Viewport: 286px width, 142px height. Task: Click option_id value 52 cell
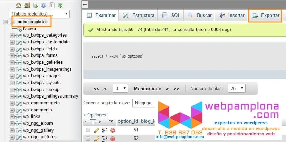pyautogui.click(x=136, y=139)
